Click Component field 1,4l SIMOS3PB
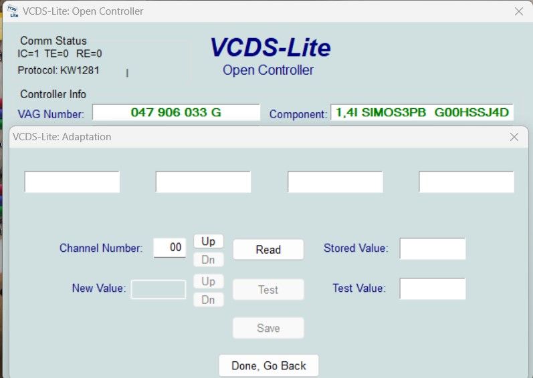 [422, 112]
